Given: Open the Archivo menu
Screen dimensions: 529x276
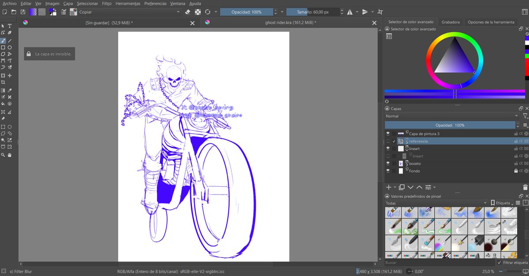Looking at the screenshot, I should 10,3.
